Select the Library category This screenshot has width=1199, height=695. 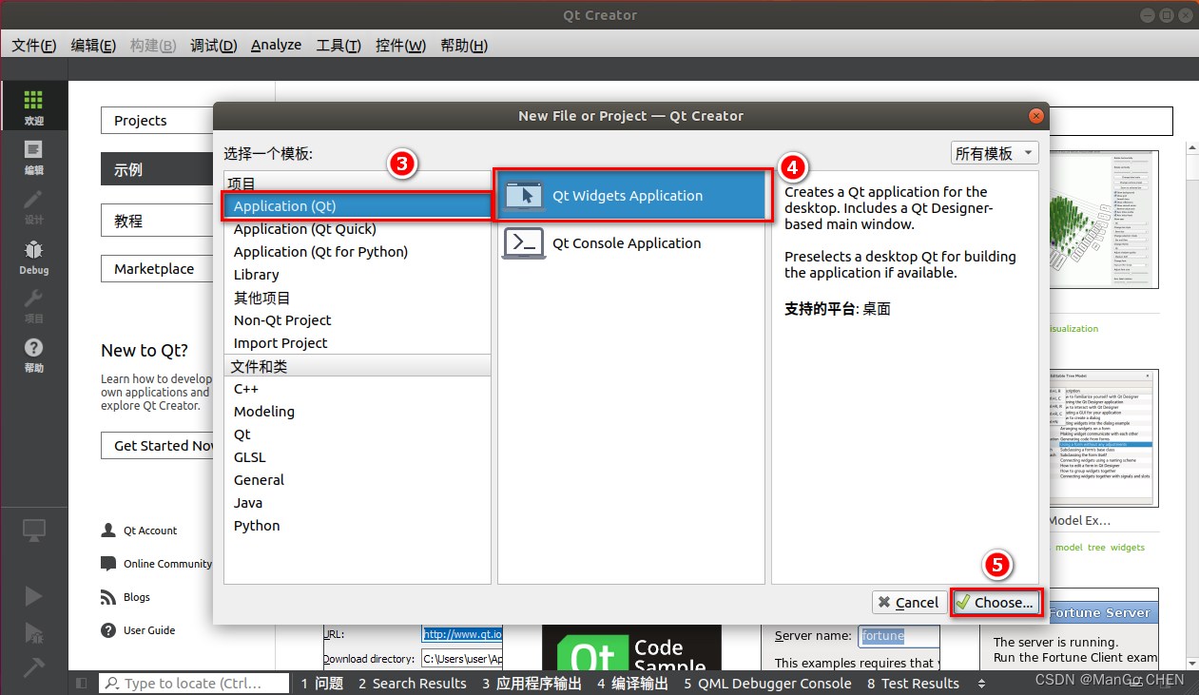coord(358,275)
